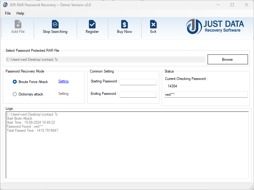Viewport: 254px width, 190px height.
Task: Click the RAR file path field
Action: [105, 60]
